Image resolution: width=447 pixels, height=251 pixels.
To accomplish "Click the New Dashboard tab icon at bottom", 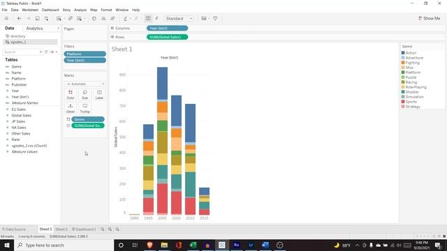I will tap(110, 229).
